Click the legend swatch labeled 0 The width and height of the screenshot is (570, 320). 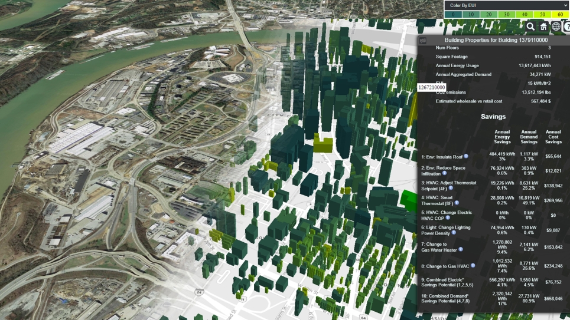click(x=453, y=14)
